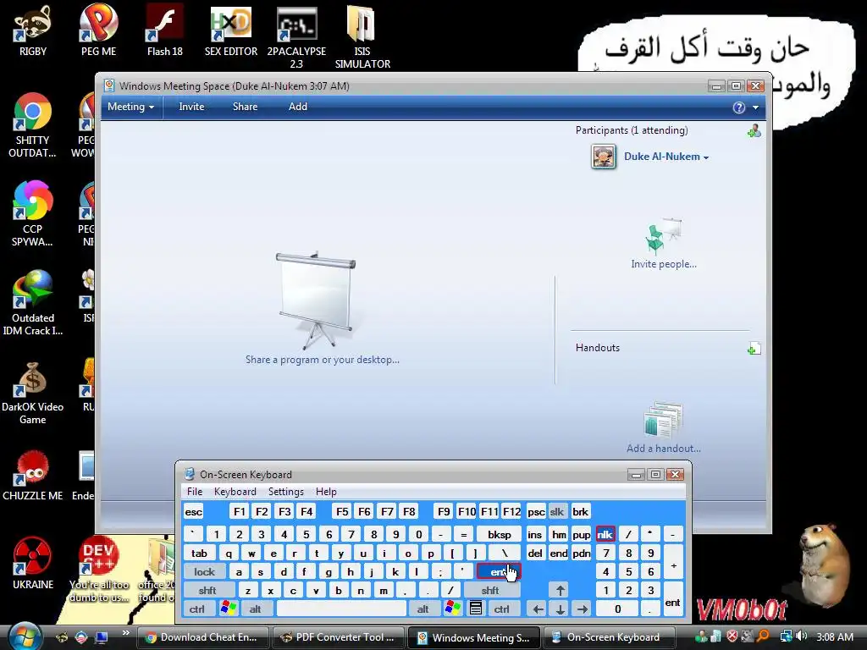Click the context menu key on keyboard
867x650 pixels.
click(x=476, y=609)
